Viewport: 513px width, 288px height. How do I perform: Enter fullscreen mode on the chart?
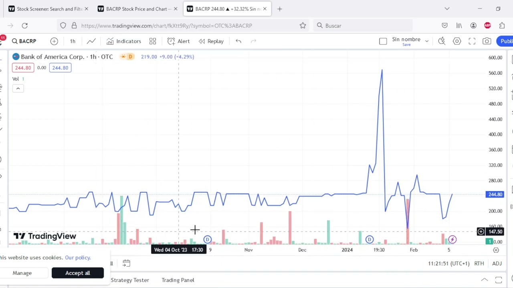(472, 41)
